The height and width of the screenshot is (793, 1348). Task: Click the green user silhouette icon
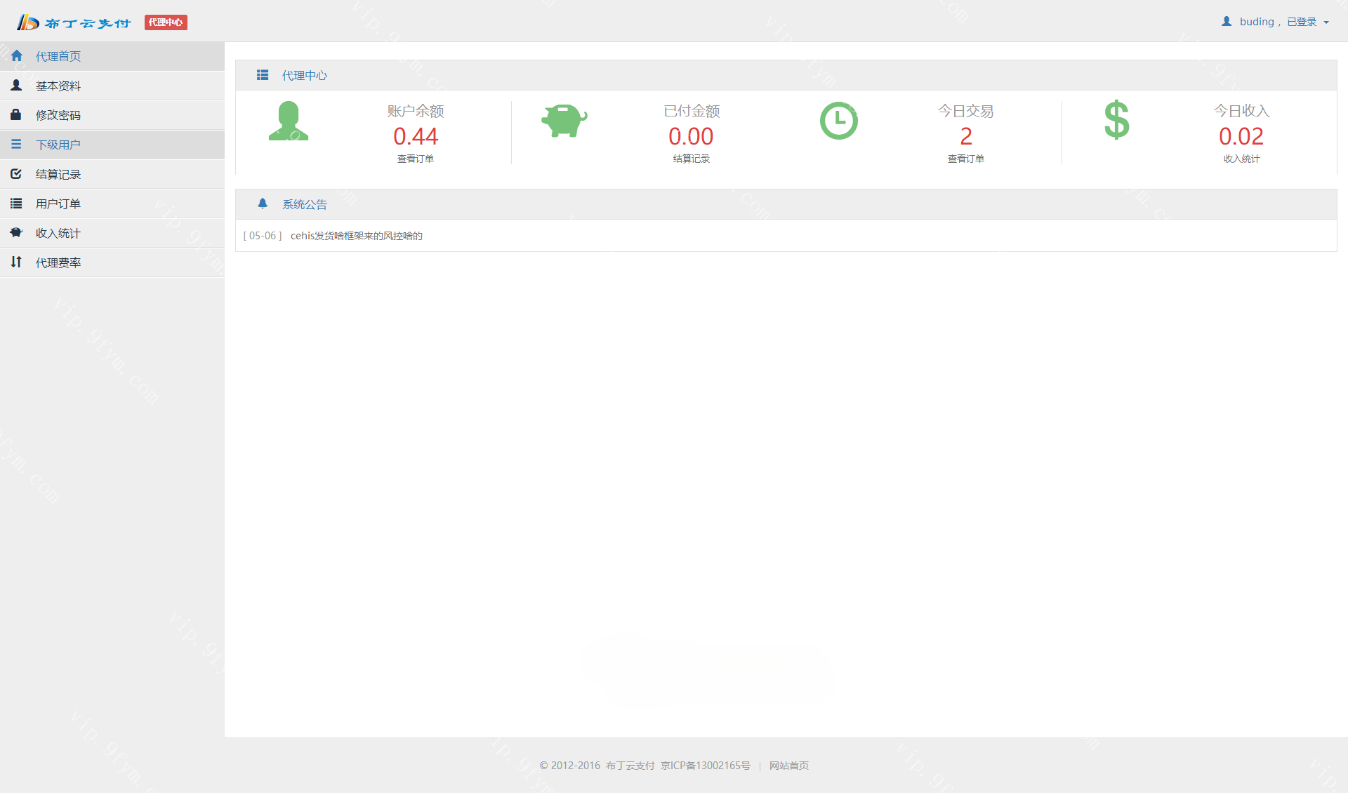288,121
